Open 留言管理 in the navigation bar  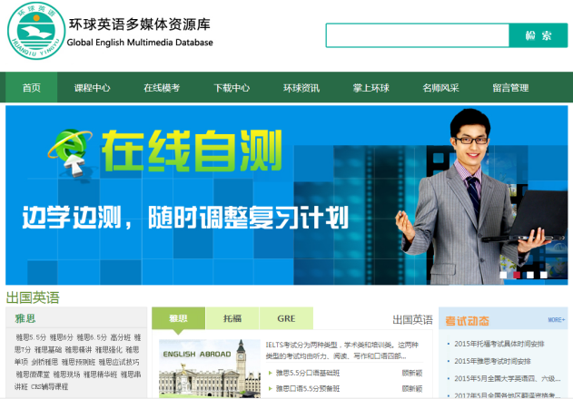[x=510, y=88]
